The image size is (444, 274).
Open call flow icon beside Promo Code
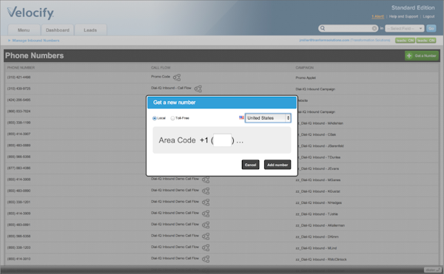click(177, 78)
